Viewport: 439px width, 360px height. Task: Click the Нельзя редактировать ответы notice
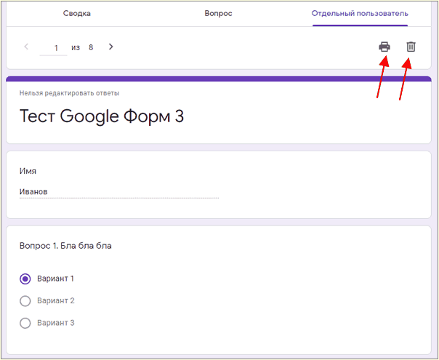click(70, 93)
